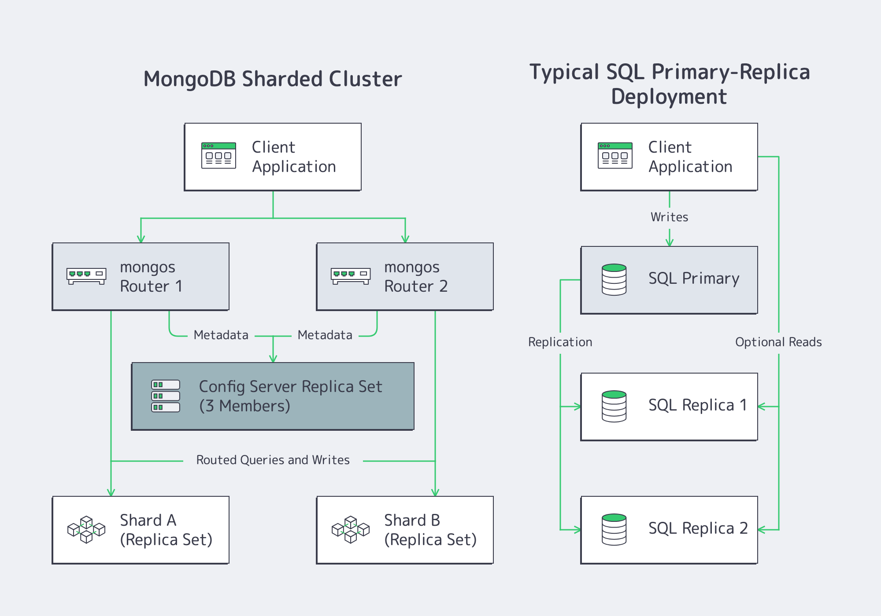Screen dimensions: 881x616
Task: Click the 'Typical SQL Primary-Replica Deployment' heading
Action: 670,84
